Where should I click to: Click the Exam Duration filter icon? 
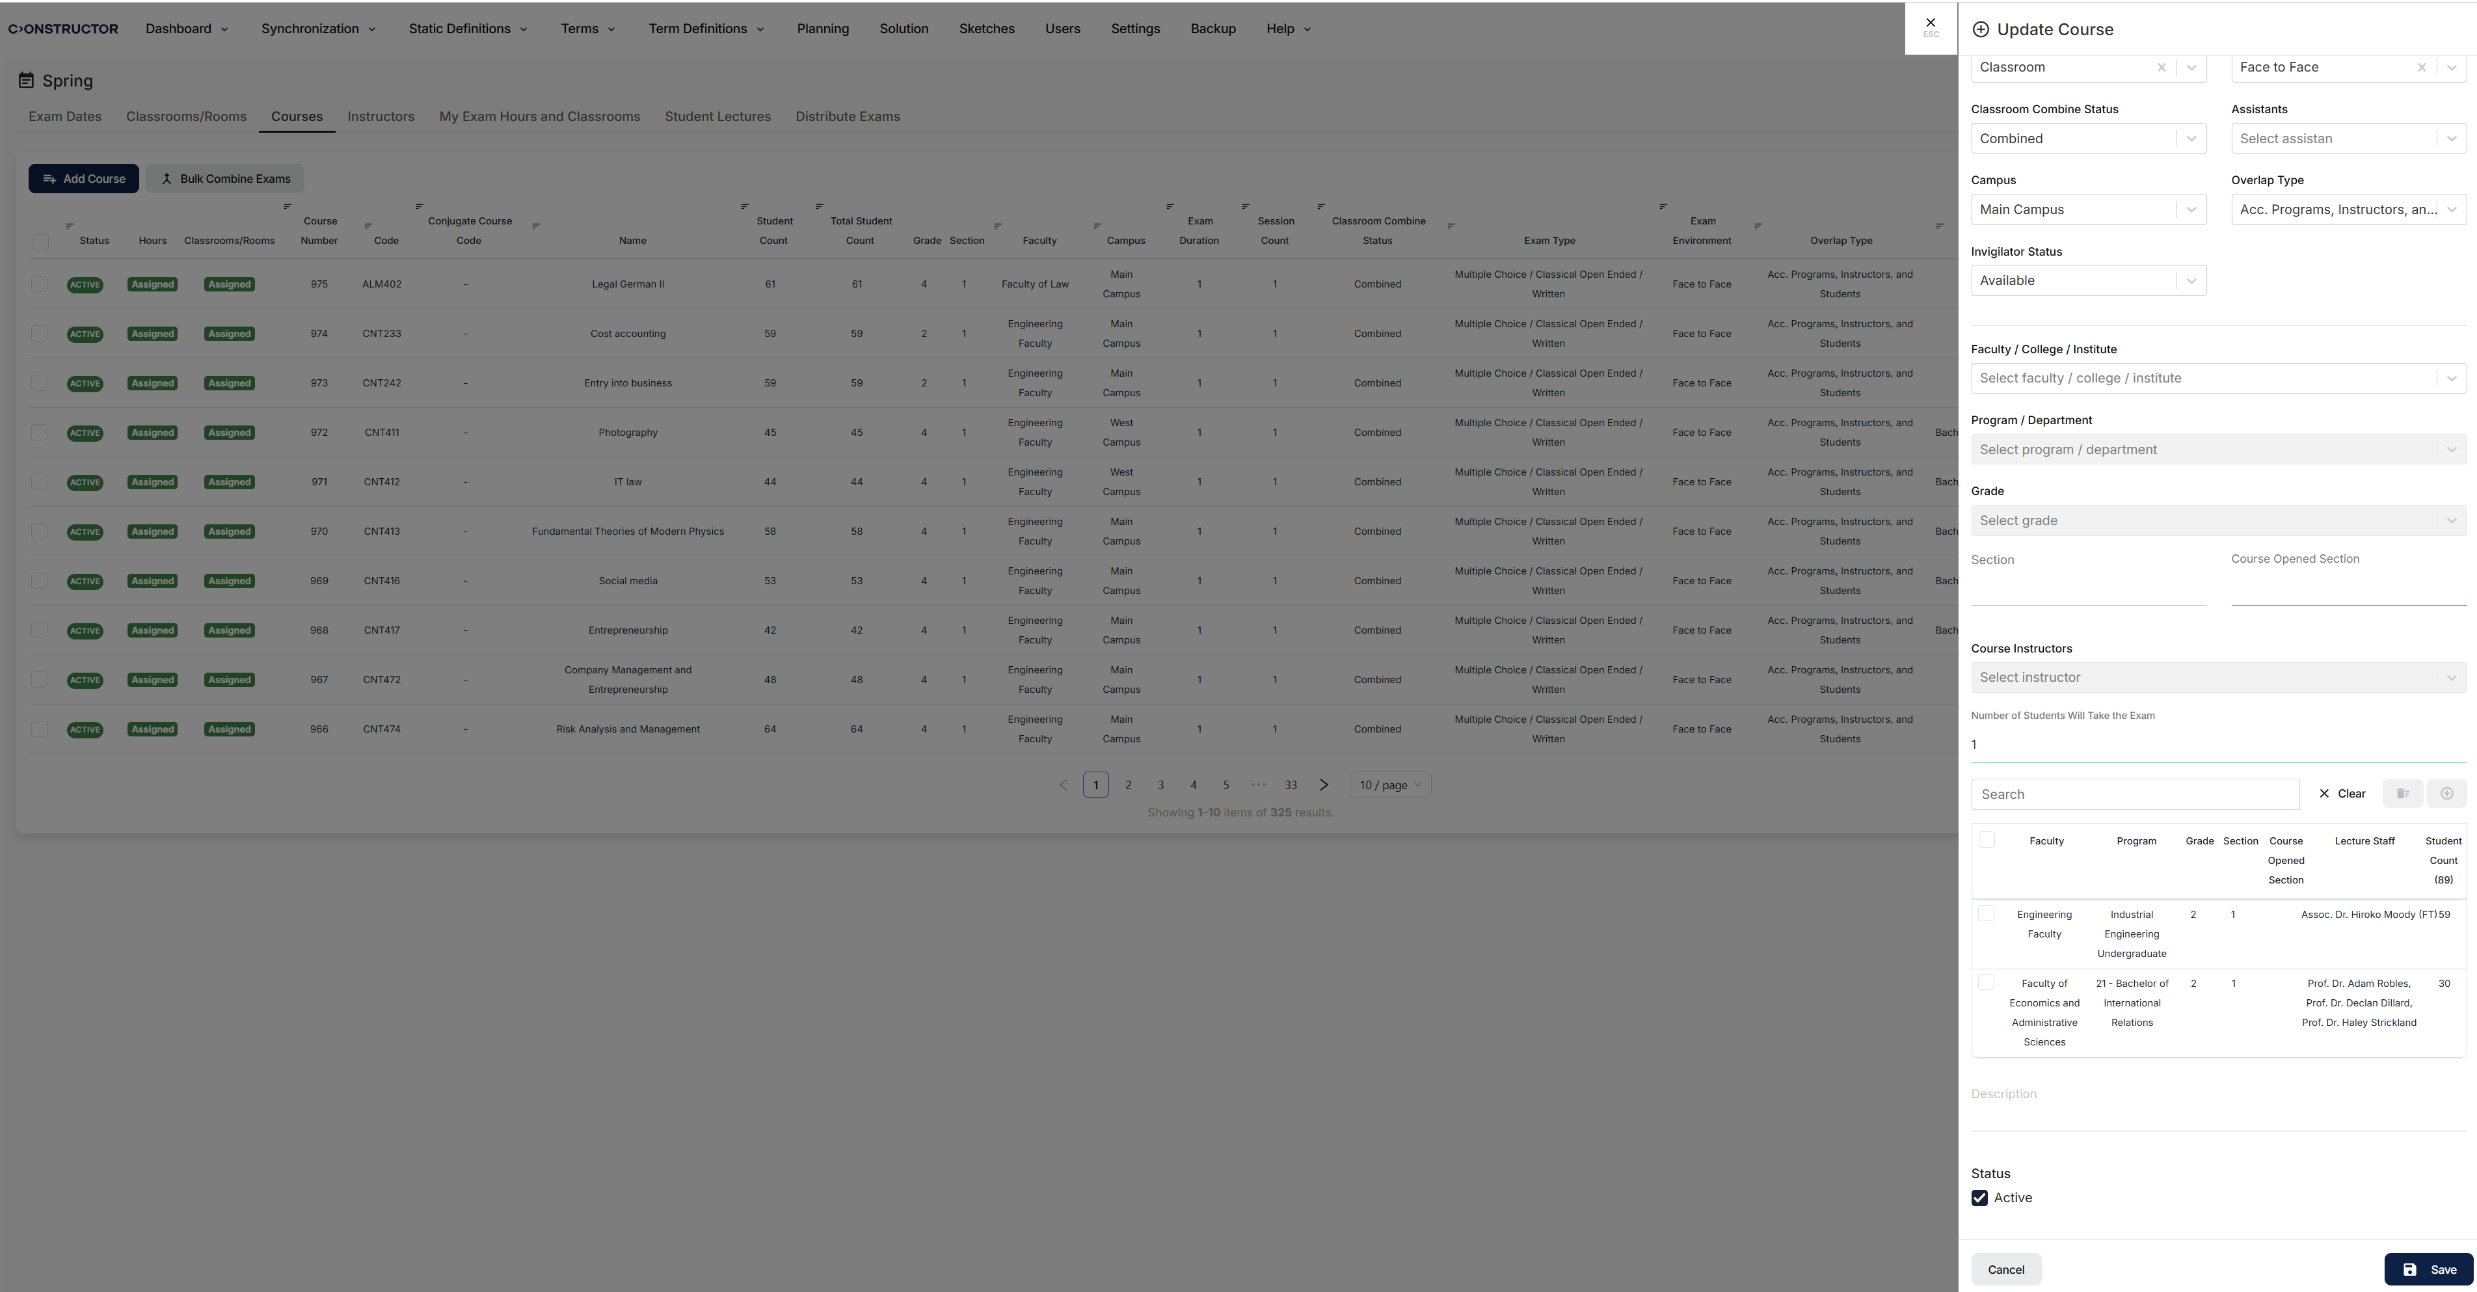1170,207
